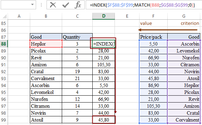The image size is (202, 125).
Task: Click column D cell 45,80
Action: 103,120
